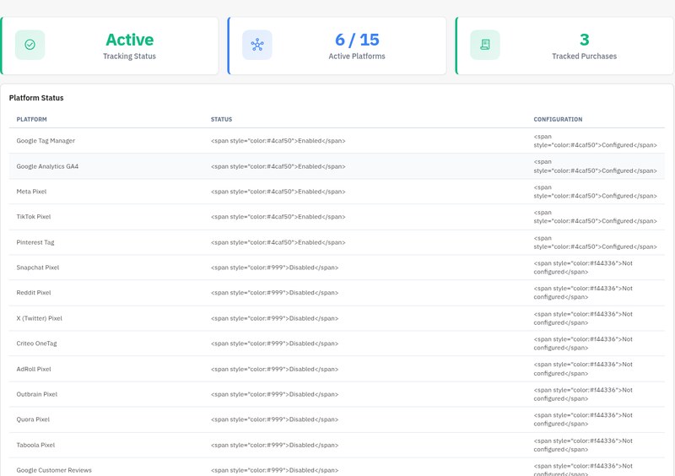Click the Disabled status of Reddit Pixel

coord(275,293)
